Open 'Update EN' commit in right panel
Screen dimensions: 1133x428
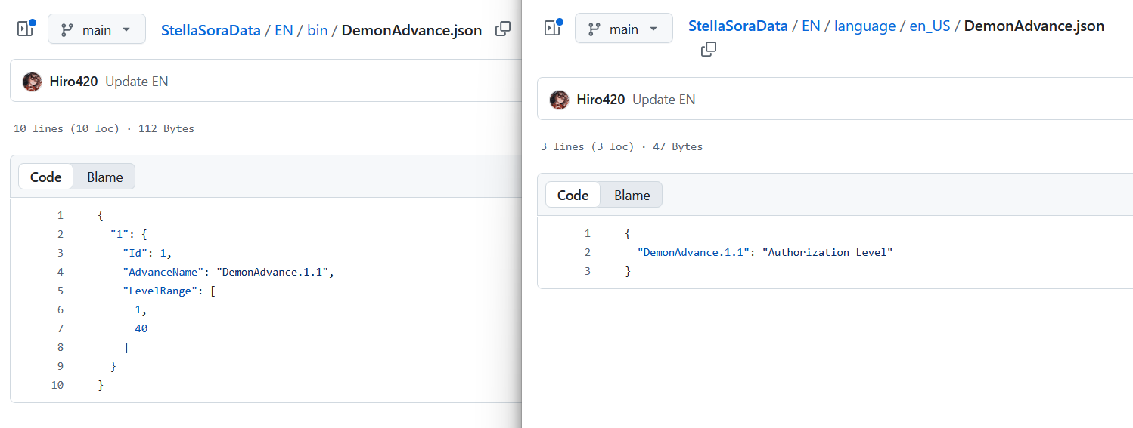pos(664,100)
